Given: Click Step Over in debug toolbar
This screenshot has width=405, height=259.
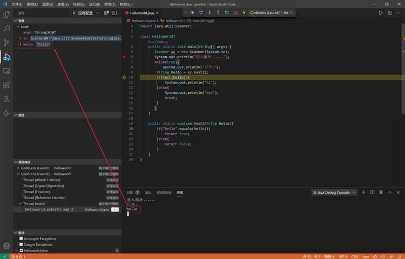Looking at the screenshot, I should pos(201,12).
